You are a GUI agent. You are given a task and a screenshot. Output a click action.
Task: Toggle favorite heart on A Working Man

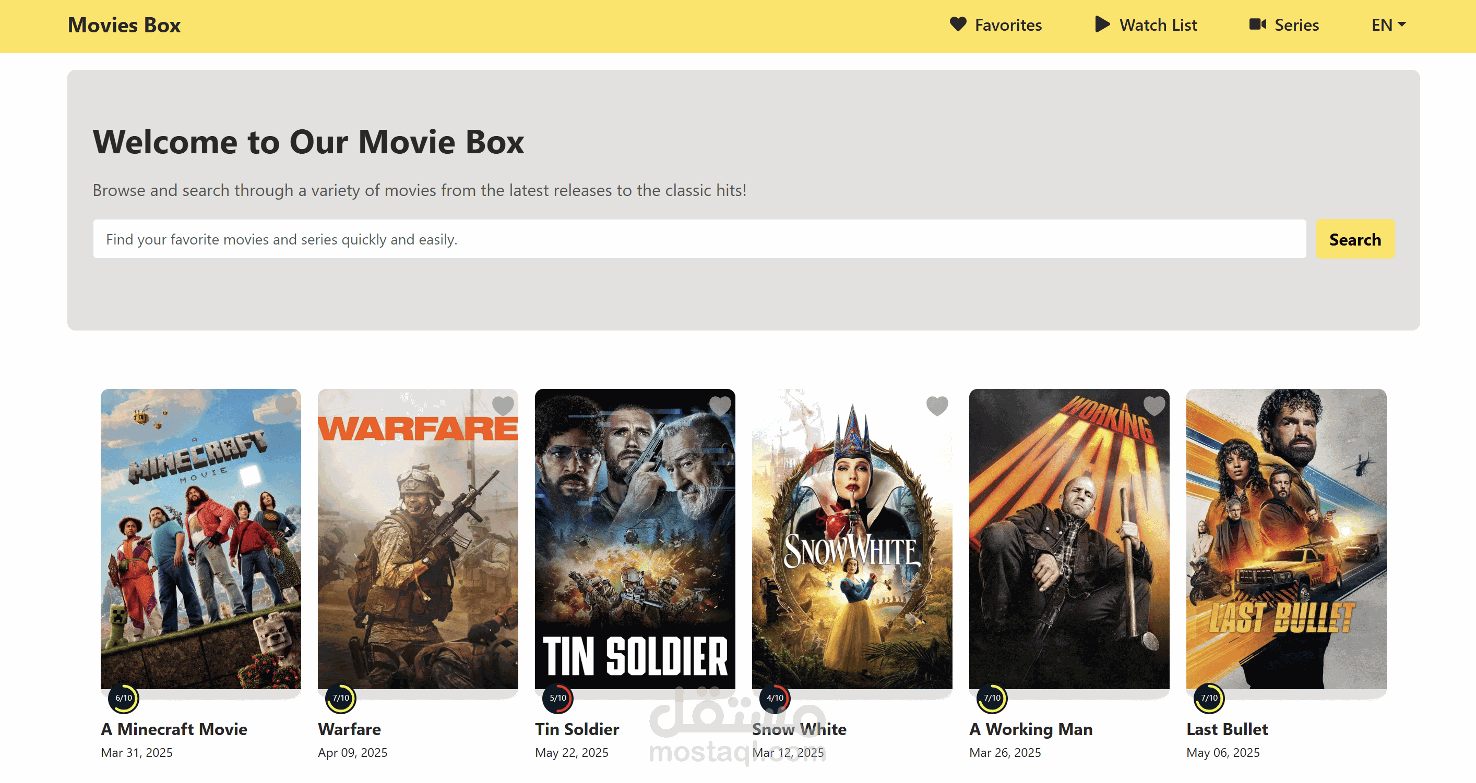click(x=1154, y=405)
